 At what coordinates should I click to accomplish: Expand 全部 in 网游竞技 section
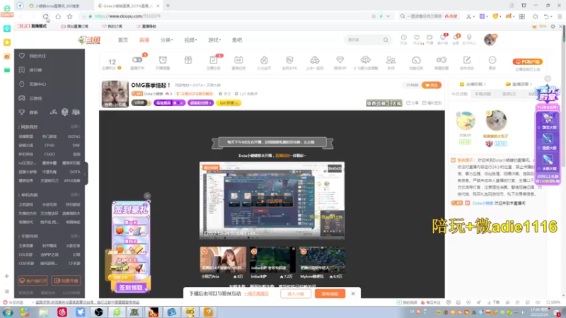75,127
